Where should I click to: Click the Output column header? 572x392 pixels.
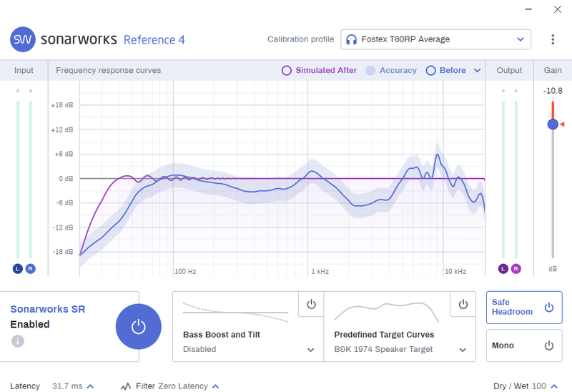click(509, 70)
